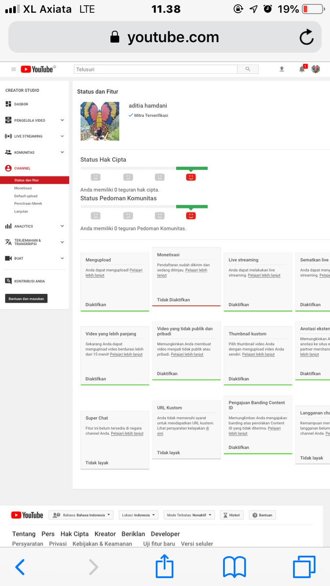Click the footer YouTube logo

pos(27,515)
